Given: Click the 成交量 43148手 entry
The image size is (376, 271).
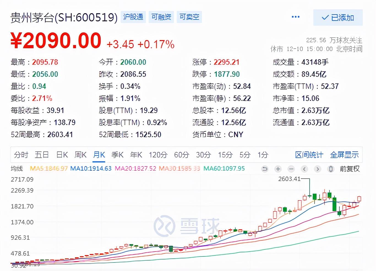Looking at the screenshot, I should (x=301, y=62).
